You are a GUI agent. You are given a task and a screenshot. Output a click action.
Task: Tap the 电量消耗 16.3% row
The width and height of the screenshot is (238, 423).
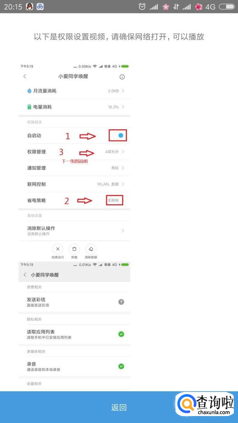(x=74, y=107)
